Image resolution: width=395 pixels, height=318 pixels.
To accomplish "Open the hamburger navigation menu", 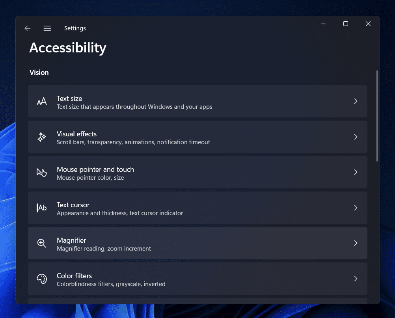I will coord(47,28).
